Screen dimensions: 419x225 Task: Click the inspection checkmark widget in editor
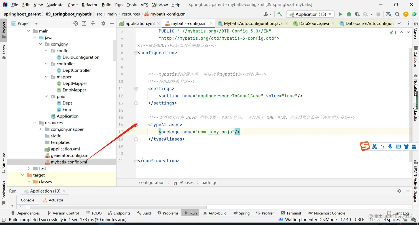[x=393, y=32]
